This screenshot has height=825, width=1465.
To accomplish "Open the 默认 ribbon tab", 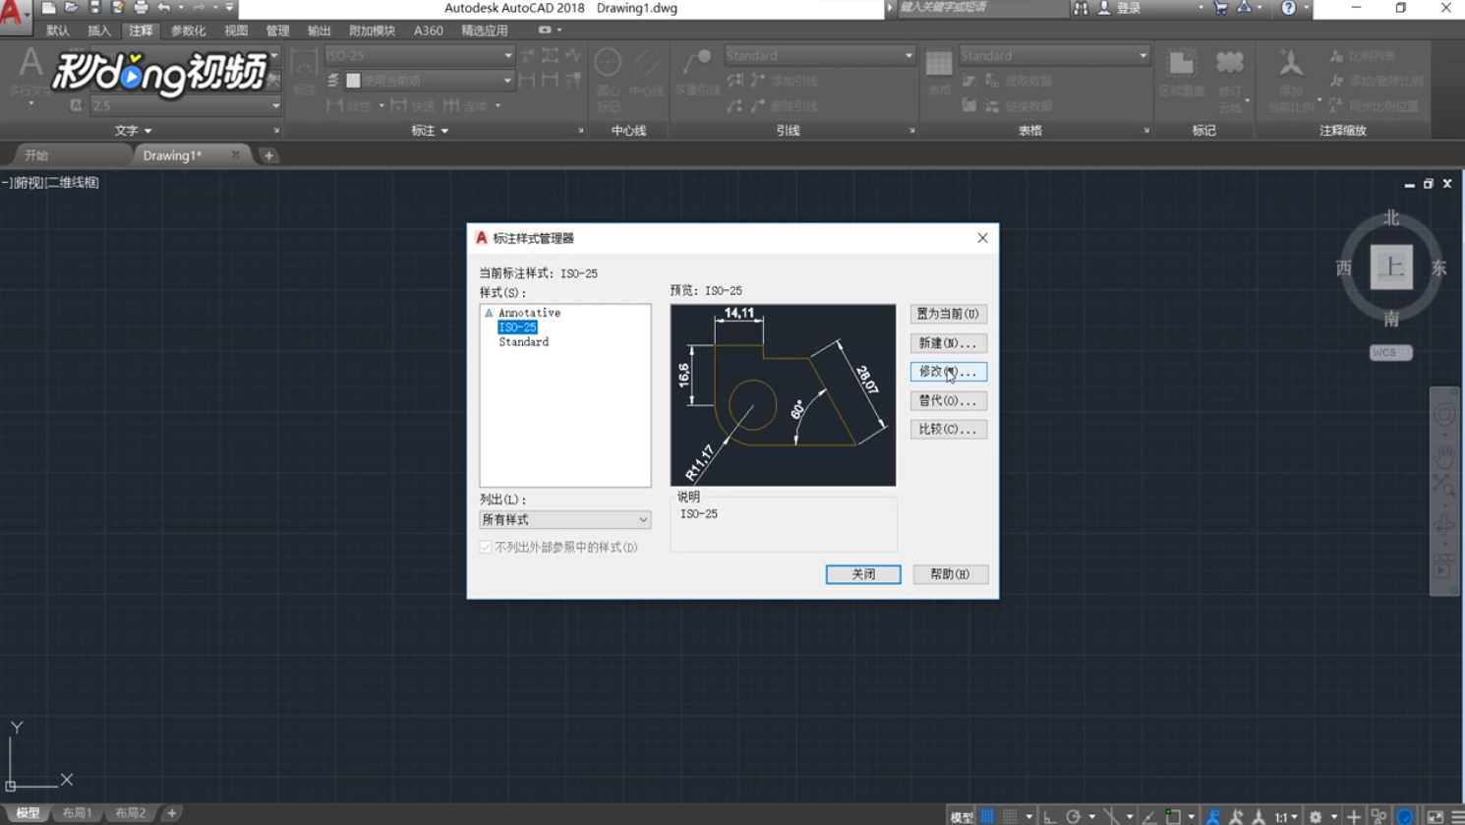I will point(58,30).
